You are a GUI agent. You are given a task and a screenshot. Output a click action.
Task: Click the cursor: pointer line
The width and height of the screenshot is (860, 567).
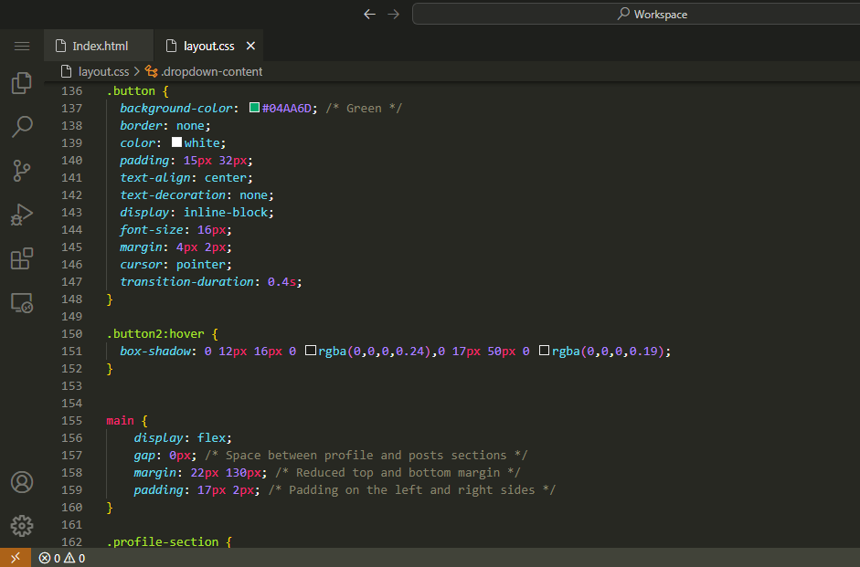(176, 265)
